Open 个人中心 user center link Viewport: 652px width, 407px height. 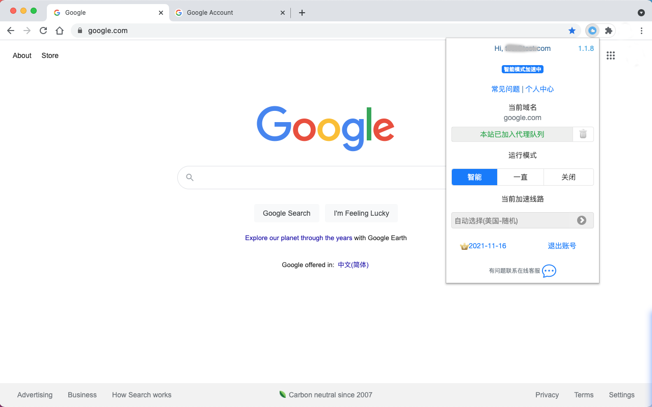point(539,89)
